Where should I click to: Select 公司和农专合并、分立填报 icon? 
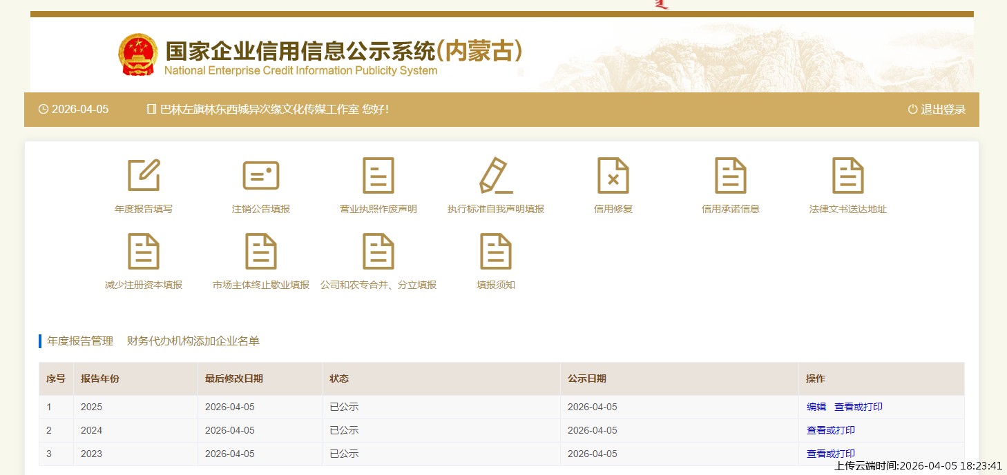tap(378, 251)
